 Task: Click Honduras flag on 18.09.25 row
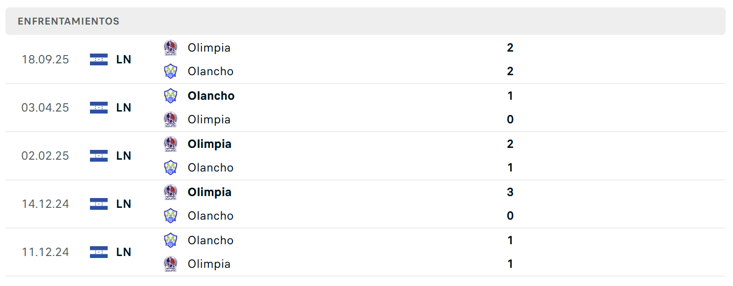[x=99, y=59]
